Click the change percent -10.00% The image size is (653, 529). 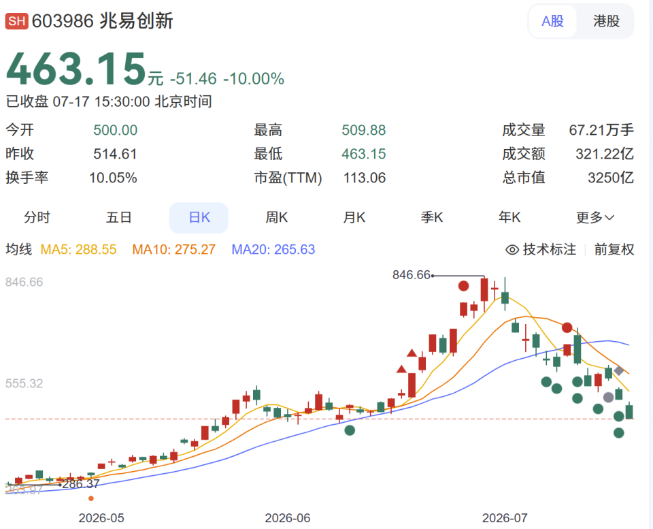coord(254,79)
